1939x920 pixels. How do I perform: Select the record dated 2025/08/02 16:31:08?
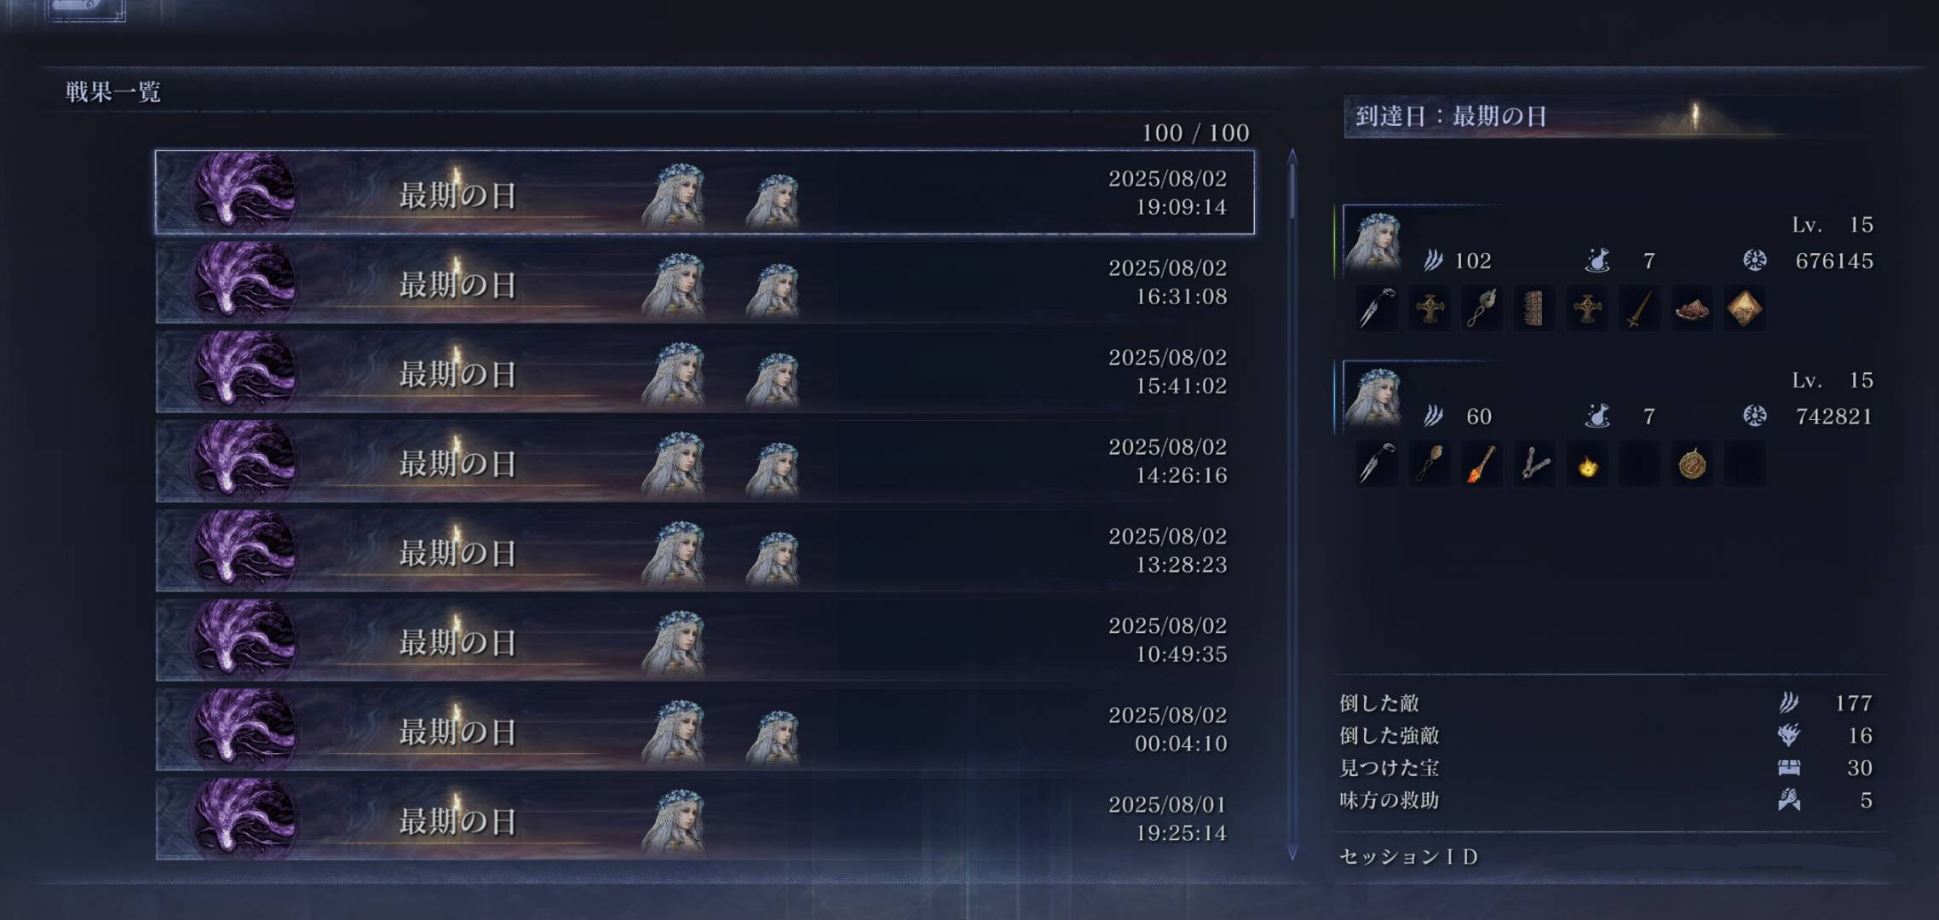tap(705, 282)
